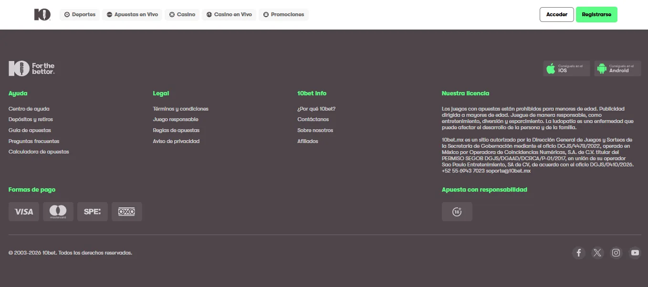Click the 10bet For the bettor footer logo
The width and height of the screenshot is (648, 287).
click(31, 69)
